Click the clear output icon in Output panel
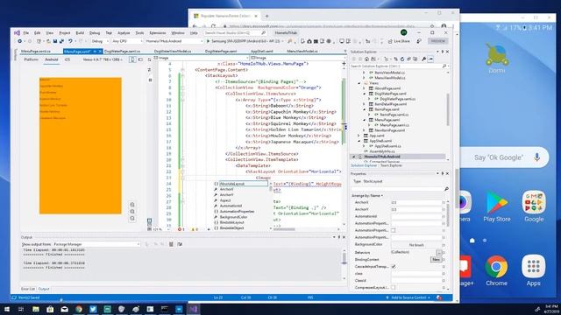 [x=171, y=244]
